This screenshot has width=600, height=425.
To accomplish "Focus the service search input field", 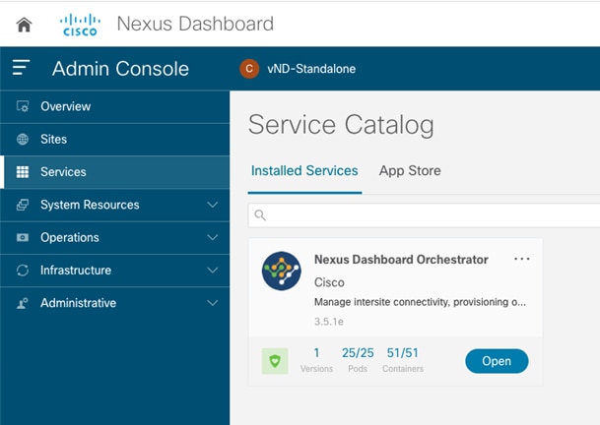I will [x=424, y=215].
